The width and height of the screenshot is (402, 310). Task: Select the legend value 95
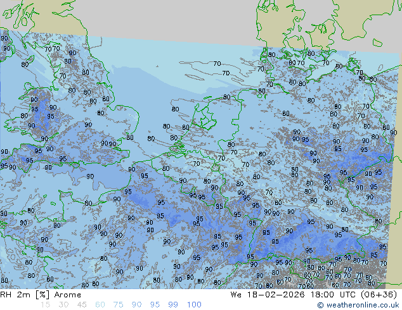click(155, 305)
